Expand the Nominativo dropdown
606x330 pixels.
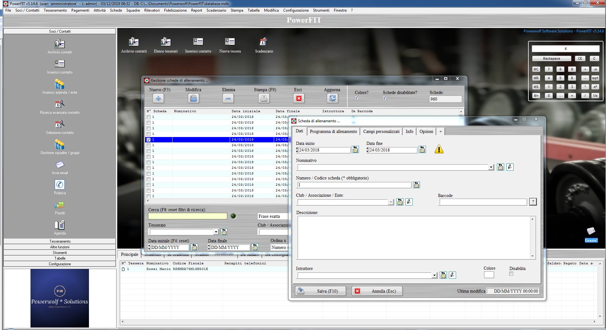coord(491,168)
